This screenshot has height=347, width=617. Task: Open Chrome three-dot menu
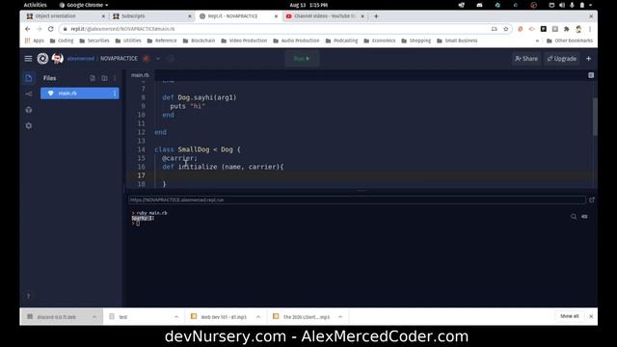pyautogui.click(x=590, y=29)
